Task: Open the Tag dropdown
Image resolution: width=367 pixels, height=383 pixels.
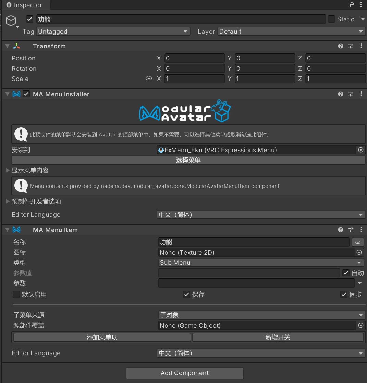Action: point(113,32)
